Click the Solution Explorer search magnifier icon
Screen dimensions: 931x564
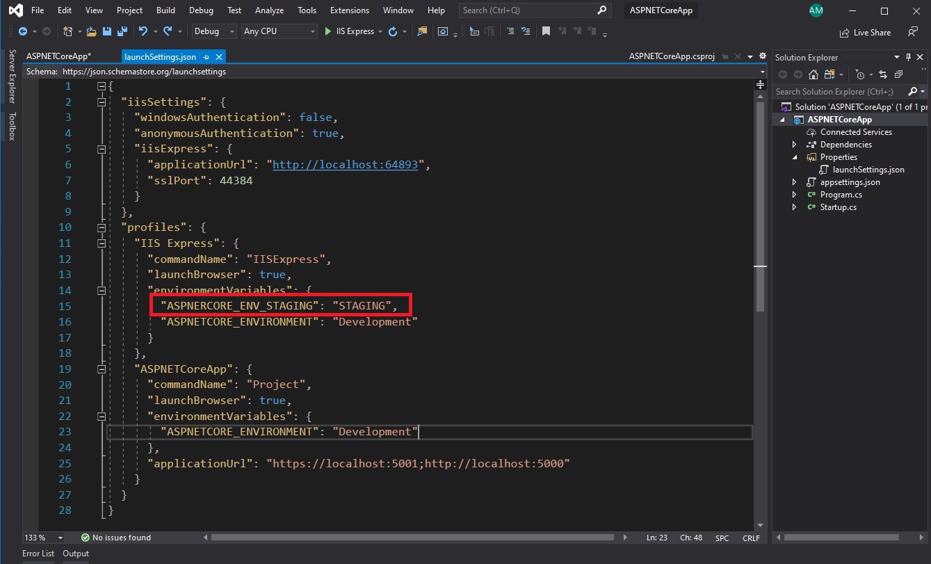click(913, 91)
